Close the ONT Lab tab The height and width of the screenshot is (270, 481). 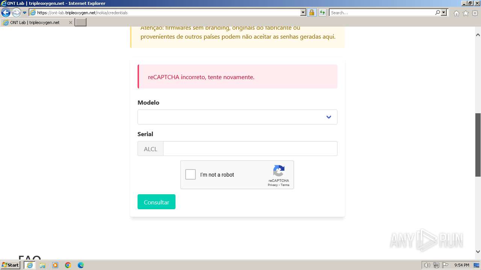tap(70, 22)
